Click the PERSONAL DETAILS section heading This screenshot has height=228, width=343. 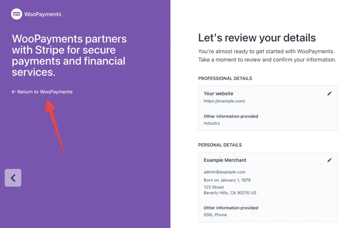pyautogui.click(x=220, y=145)
